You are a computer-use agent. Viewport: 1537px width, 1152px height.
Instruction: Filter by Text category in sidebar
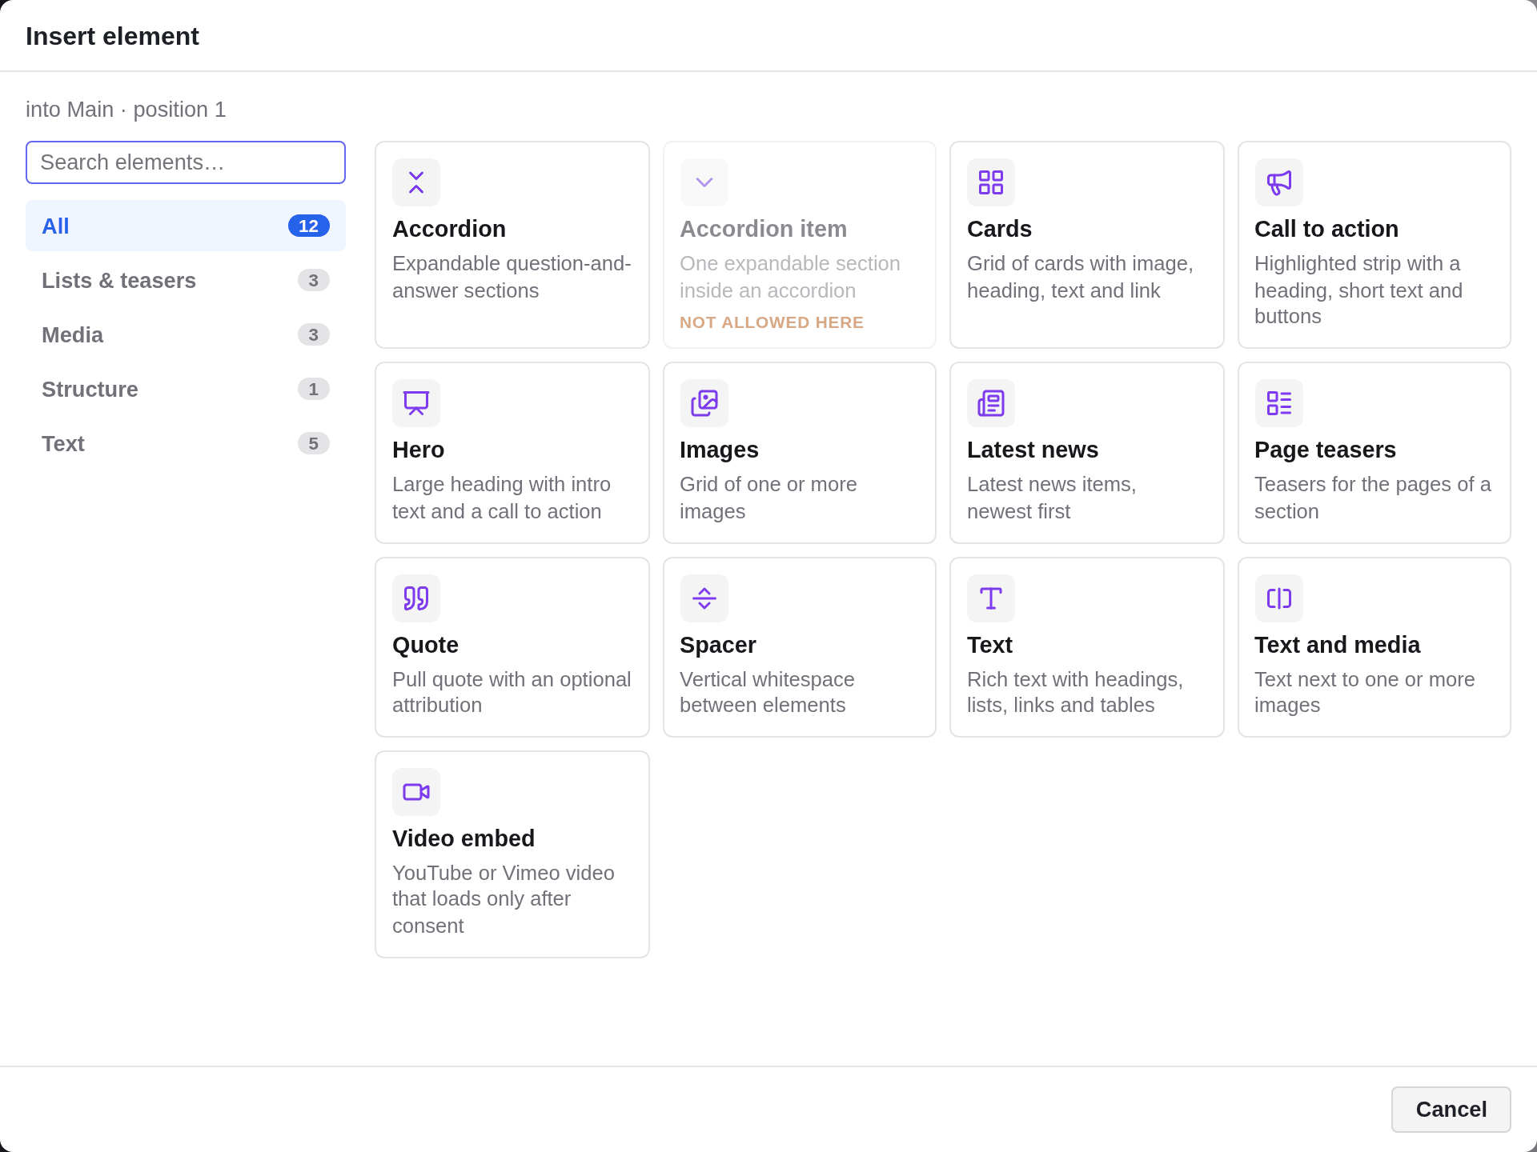click(x=186, y=443)
